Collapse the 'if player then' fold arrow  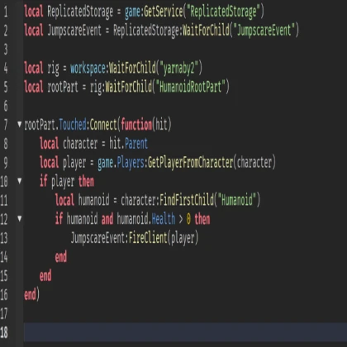click(19, 181)
